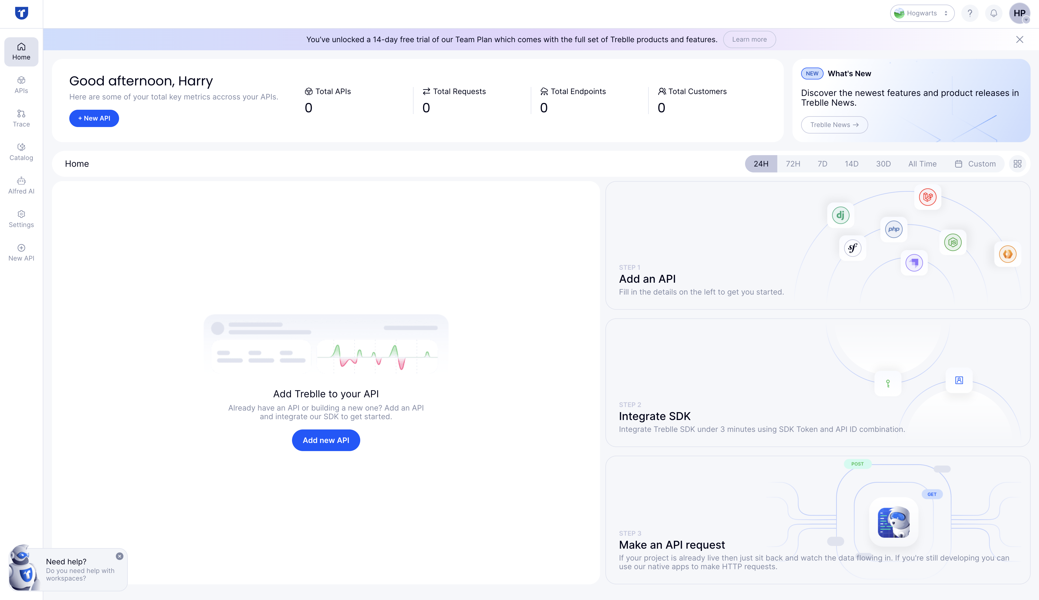Open the Custom date range picker

click(x=975, y=164)
